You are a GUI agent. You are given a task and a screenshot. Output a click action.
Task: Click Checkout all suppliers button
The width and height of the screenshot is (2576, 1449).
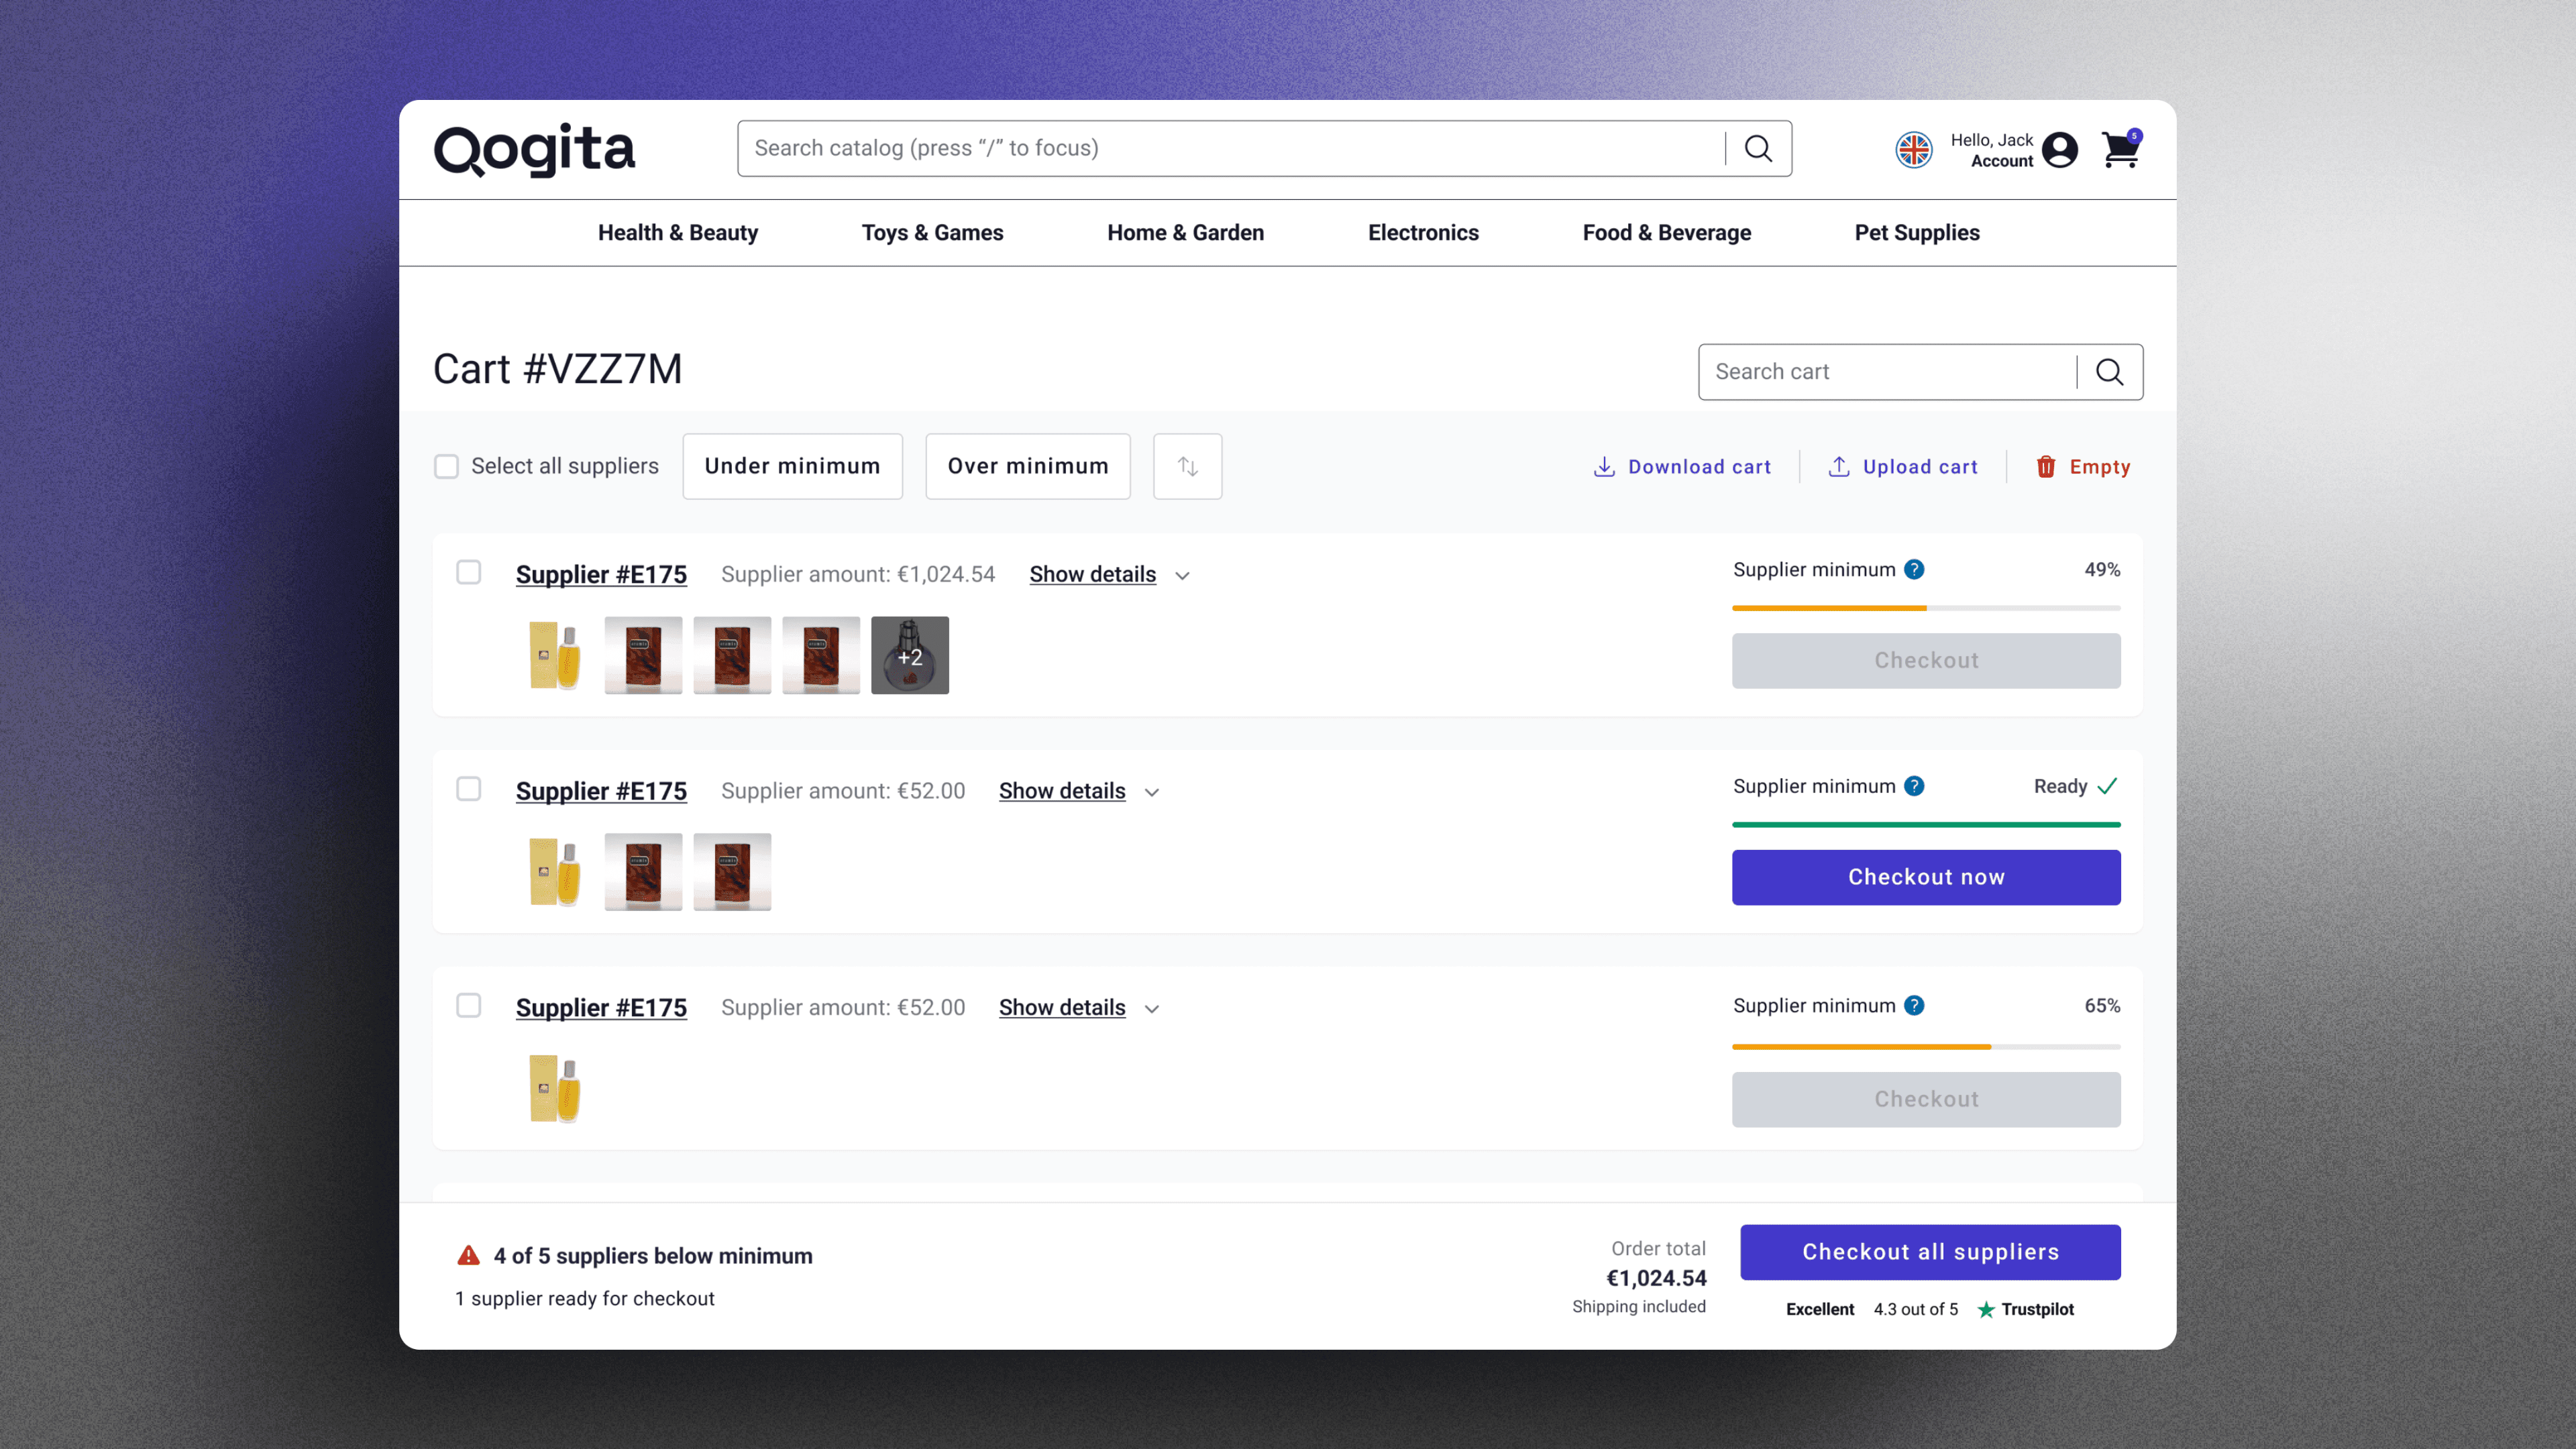tap(1930, 1252)
